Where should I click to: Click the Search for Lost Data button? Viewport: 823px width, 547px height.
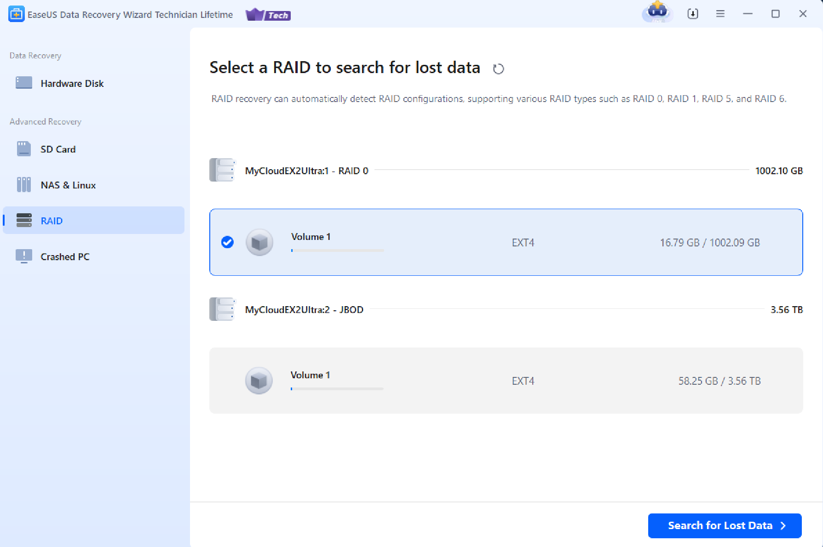click(x=725, y=525)
